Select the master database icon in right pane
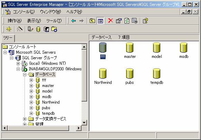This screenshot has width=201, height=140. [x=130, y=47]
